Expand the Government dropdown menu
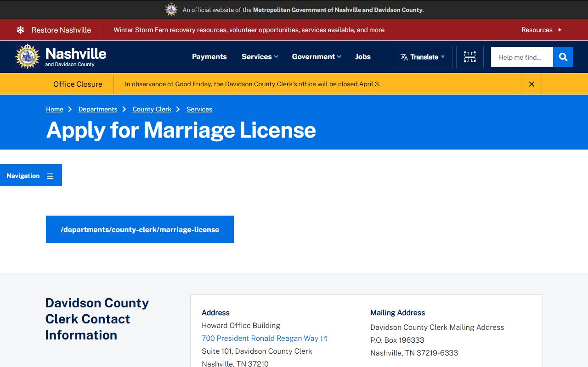This screenshot has width=588, height=367. pos(317,57)
